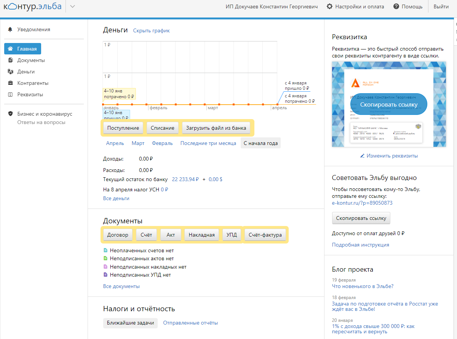This screenshot has height=339, width=457.
Task: Open Все документы link
Action: pyautogui.click(x=121, y=286)
